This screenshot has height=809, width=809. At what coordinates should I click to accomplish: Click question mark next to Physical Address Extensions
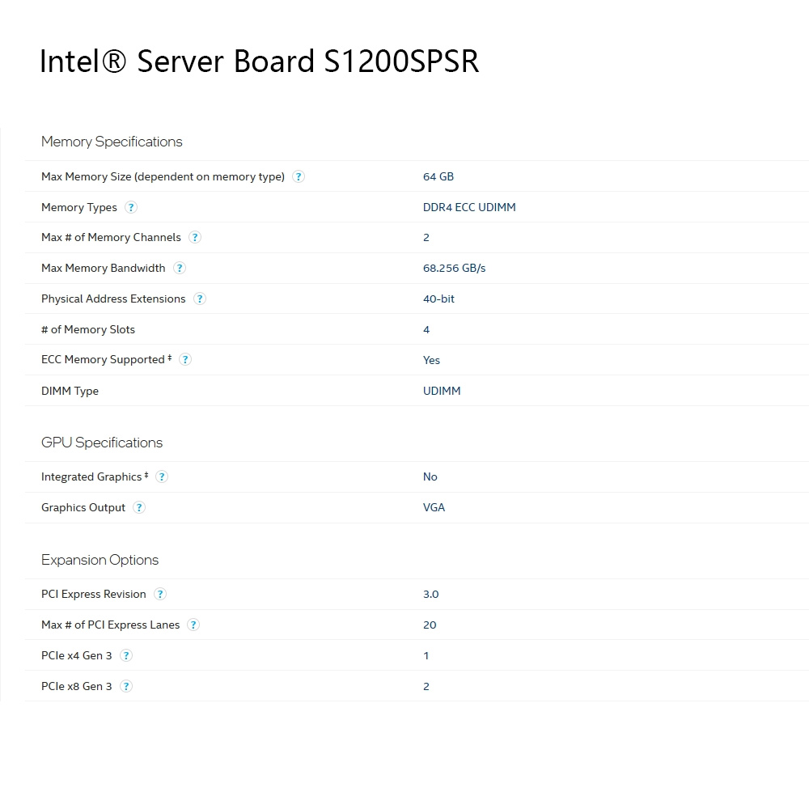click(199, 299)
